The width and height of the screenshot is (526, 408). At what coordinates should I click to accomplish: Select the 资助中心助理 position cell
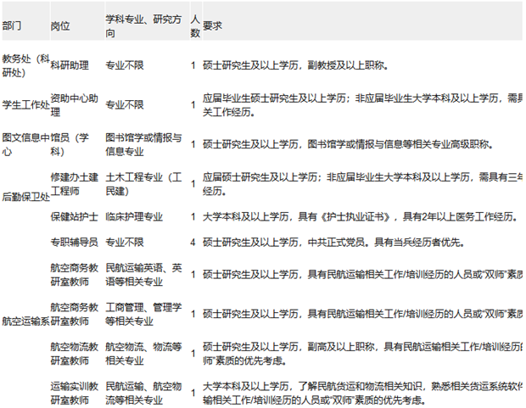point(74,104)
